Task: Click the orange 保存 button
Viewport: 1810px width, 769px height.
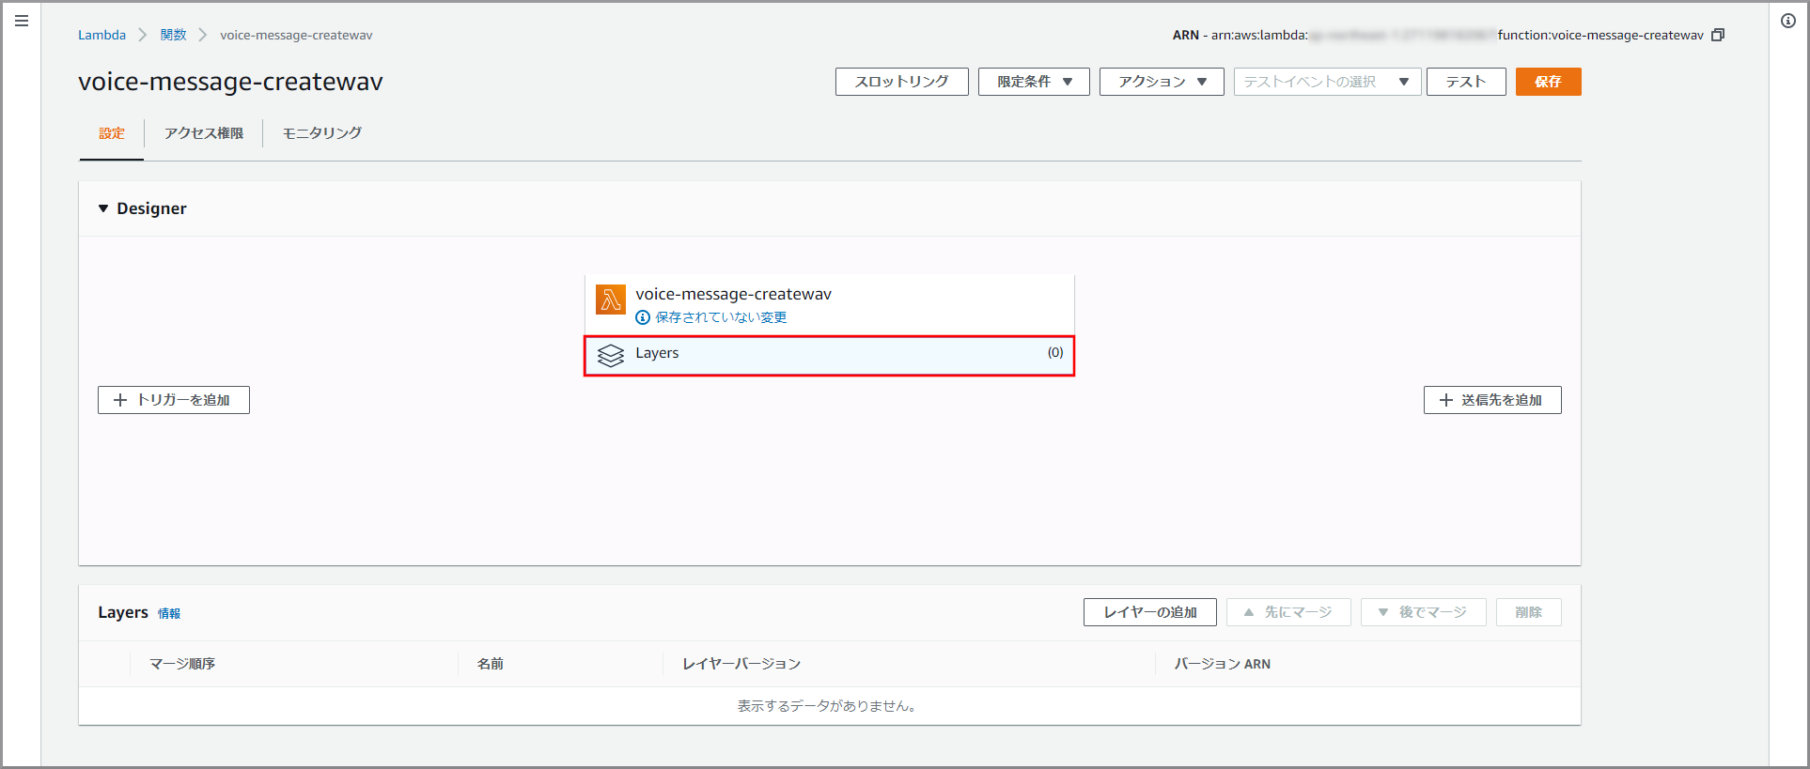Action: point(1549,82)
